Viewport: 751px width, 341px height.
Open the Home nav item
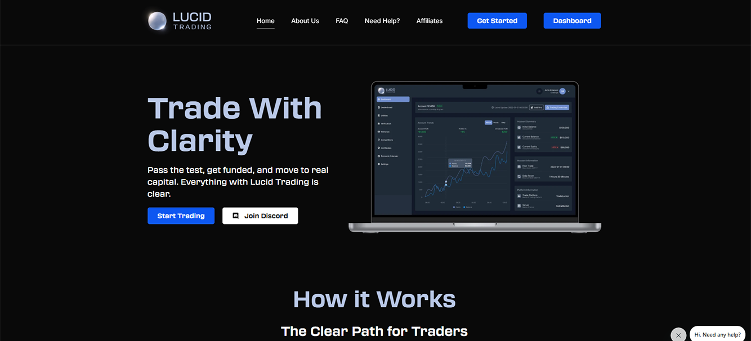pos(266,21)
